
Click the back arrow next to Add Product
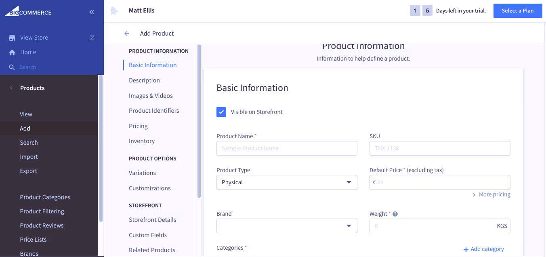click(x=127, y=34)
